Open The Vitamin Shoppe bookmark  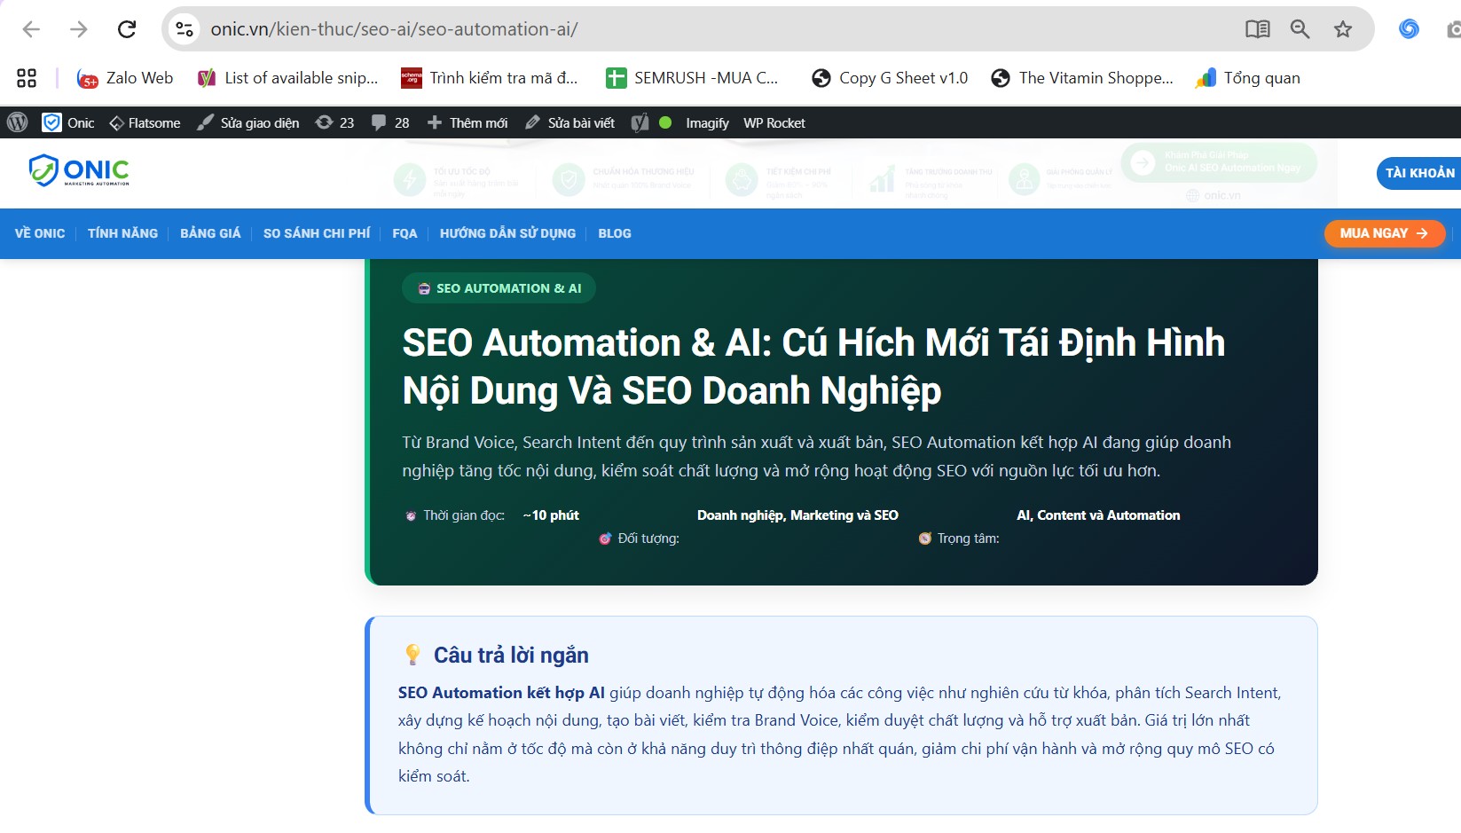coord(1082,78)
